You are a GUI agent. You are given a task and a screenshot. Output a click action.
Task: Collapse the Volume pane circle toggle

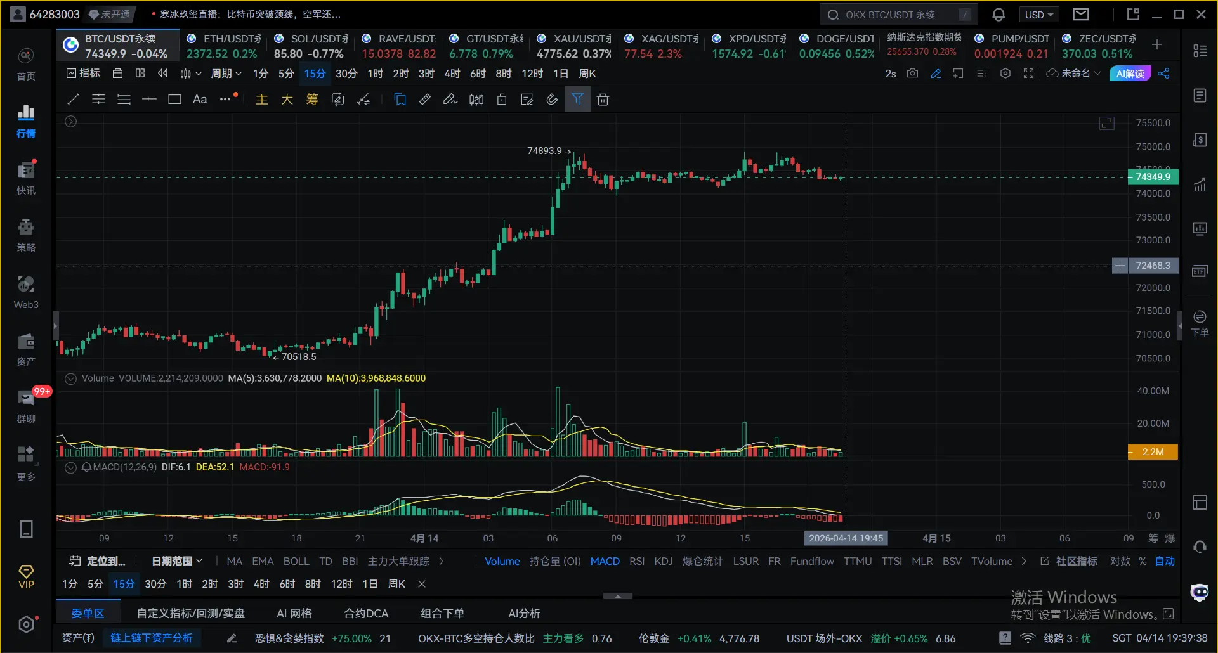(71, 378)
